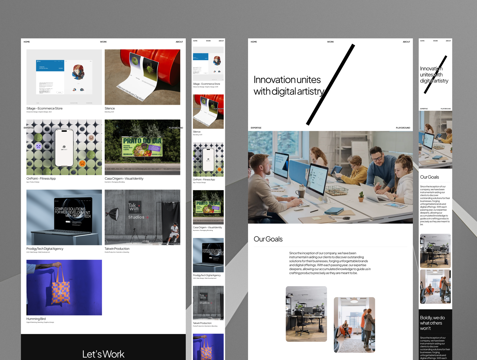View the Silence branding project
The width and height of the screenshot is (477, 360).
(143, 77)
